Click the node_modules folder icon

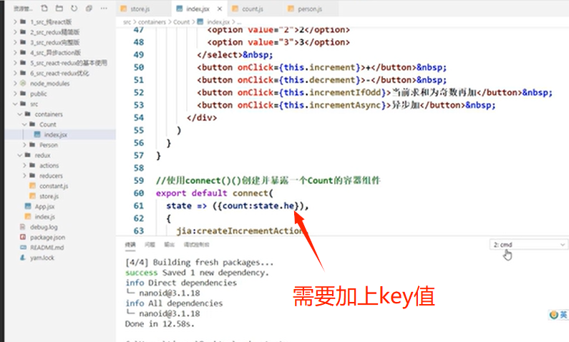(23, 84)
